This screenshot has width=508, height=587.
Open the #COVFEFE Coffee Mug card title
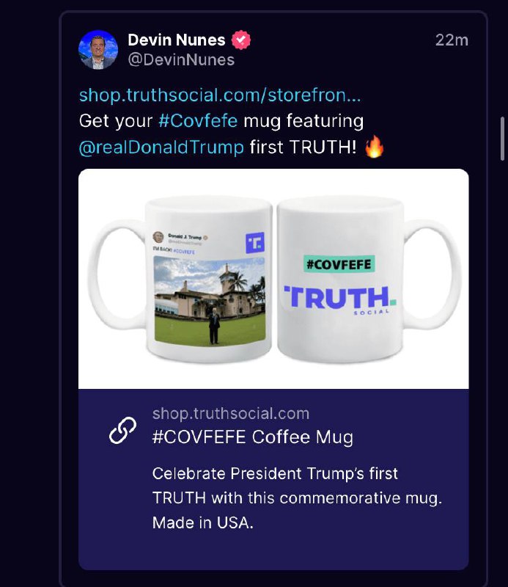253,437
